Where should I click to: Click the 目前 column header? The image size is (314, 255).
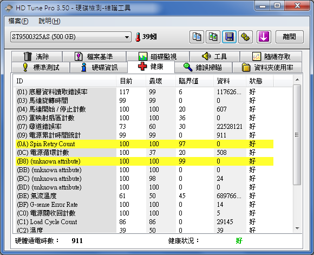[x=131, y=81]
